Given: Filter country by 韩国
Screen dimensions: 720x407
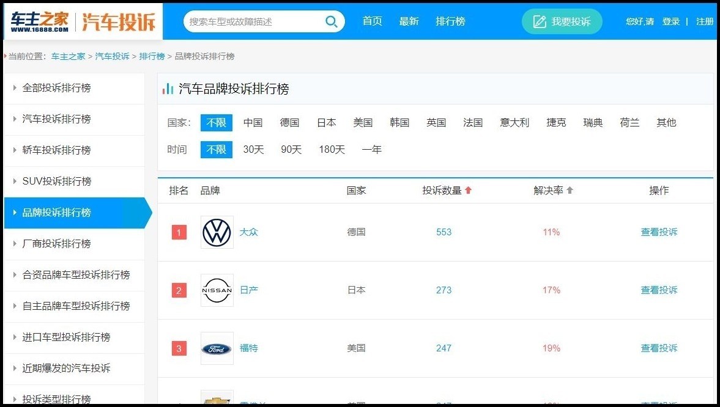Looking at the screenshot, I should (399, 123).
